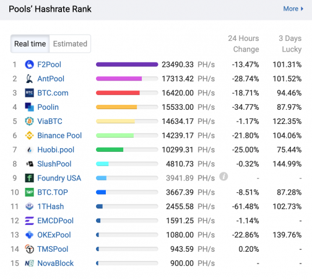Image resolution: width=312 pixels, height=279 pixels.
Task: Click the ViaBTC logo icon
Action: pyautogui.click(x=29, y=122)
